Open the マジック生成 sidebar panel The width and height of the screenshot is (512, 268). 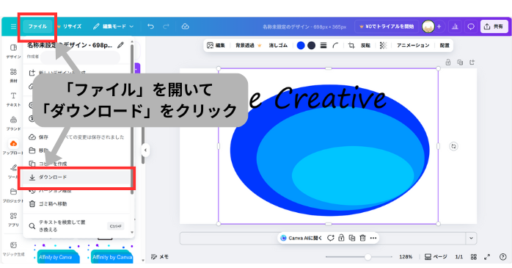coord(13,248)
